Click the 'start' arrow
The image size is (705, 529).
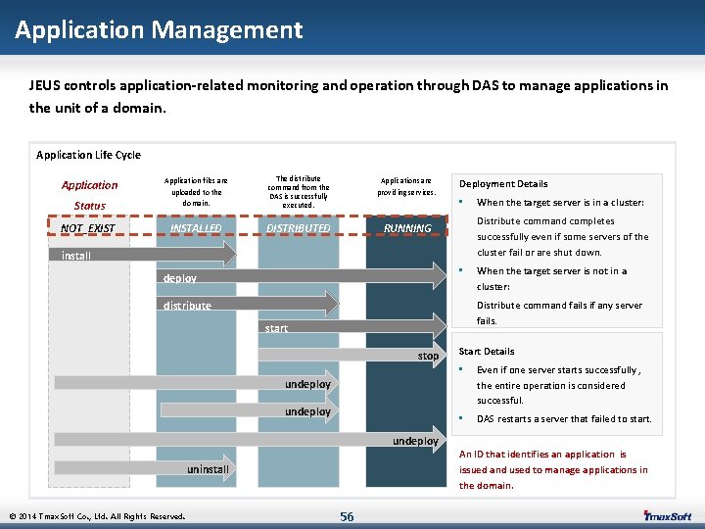pos(352,326)
